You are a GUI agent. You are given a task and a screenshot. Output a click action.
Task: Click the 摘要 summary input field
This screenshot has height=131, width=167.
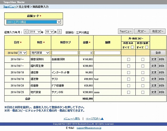tap(107, 53)
